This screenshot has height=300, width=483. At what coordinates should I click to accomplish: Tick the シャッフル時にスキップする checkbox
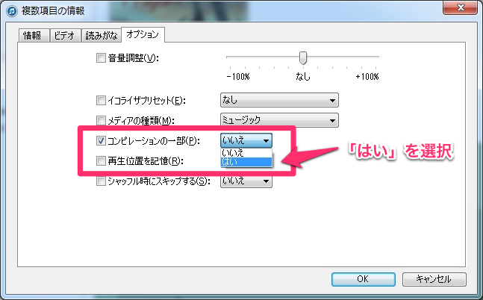click(101, 181)
